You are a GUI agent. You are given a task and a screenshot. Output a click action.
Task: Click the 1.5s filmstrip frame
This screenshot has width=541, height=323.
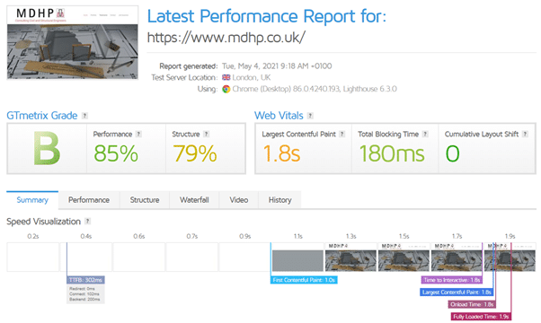tap(404, 257)
